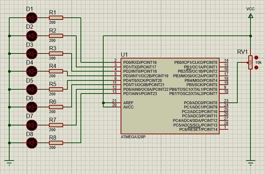This screenshot has width=265, height=174.
Task: Select the D8 LED at the bottom
Action: coord(32,143)
